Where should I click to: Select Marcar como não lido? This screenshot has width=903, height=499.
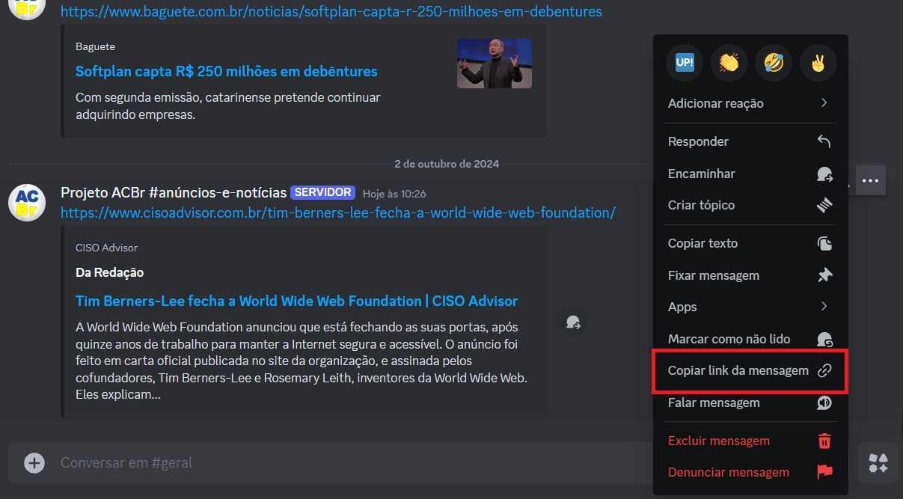tap(750, 339)
